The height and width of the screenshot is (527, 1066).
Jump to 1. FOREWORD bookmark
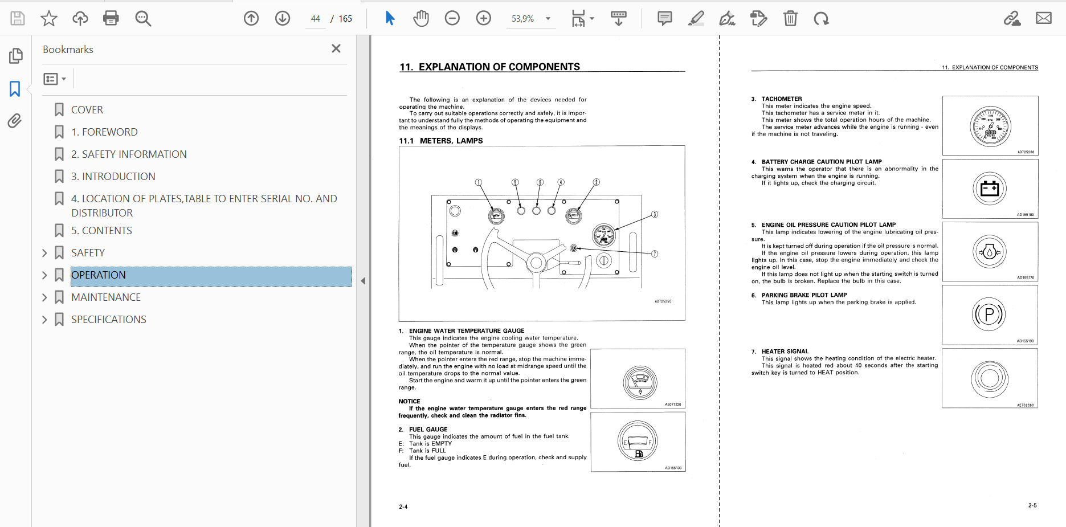[104, 132]
